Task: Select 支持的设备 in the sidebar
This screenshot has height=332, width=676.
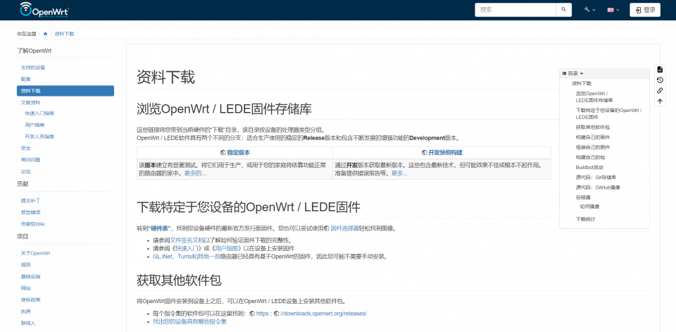Action: click(33, 68)
